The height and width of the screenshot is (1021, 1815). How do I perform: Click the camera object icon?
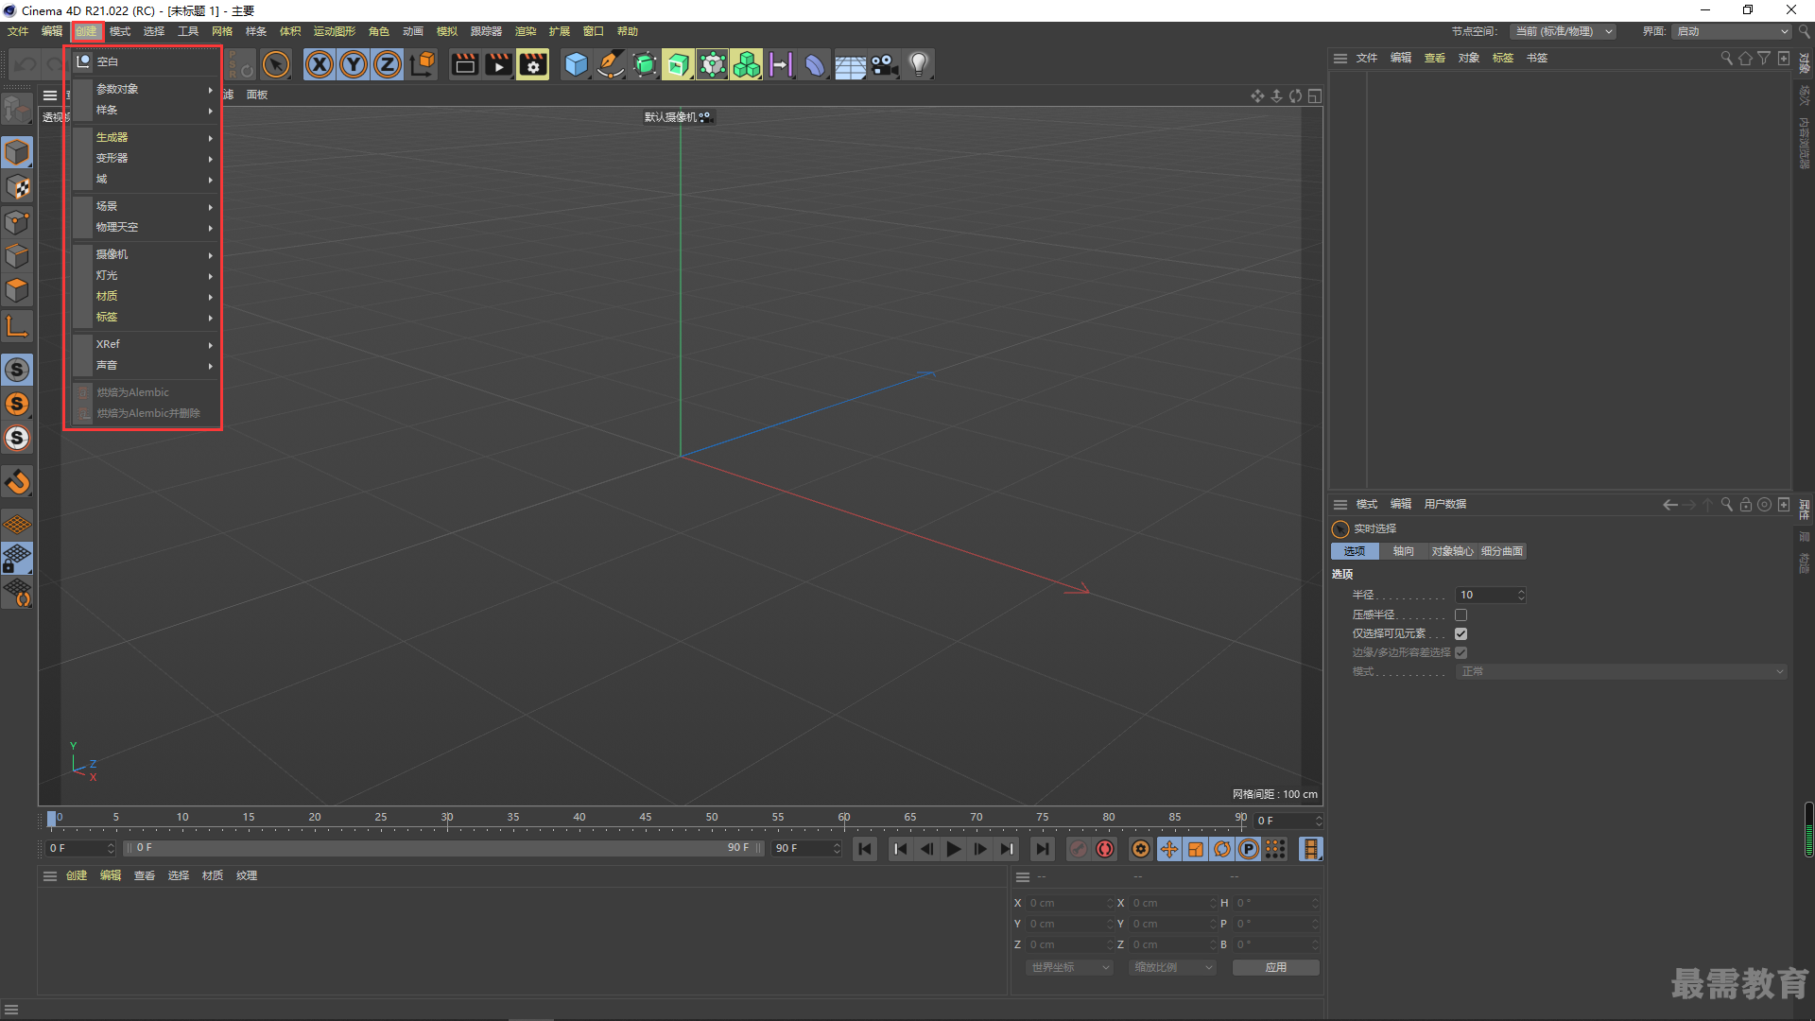(884, 64)
